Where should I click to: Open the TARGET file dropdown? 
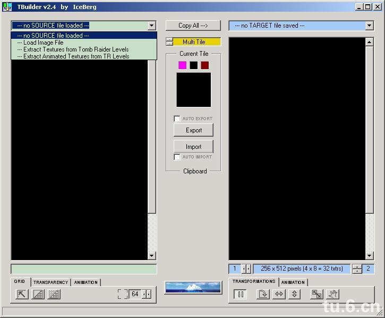point(369,26)
